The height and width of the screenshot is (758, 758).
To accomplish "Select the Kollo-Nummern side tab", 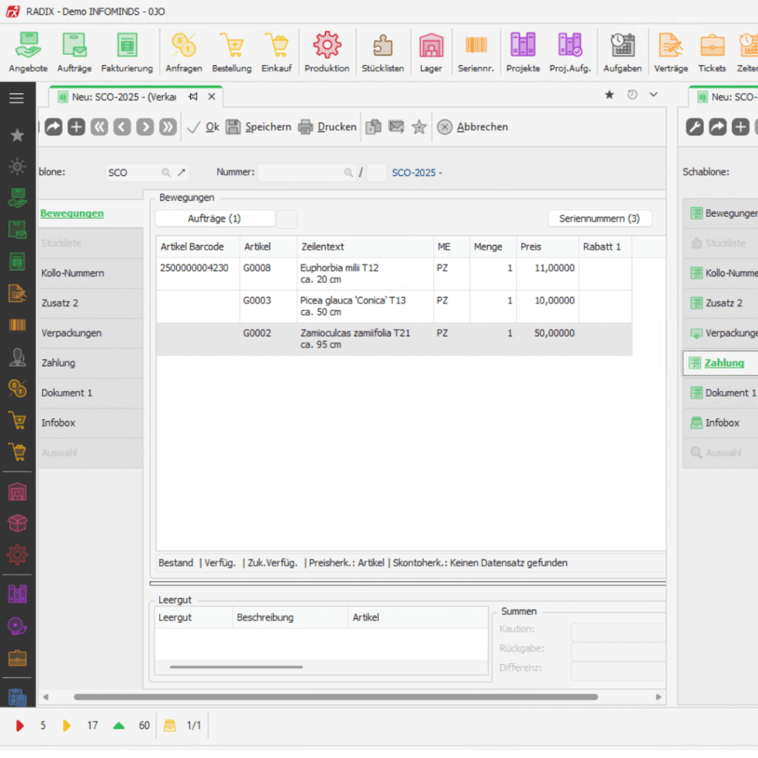I will (90, 273).
